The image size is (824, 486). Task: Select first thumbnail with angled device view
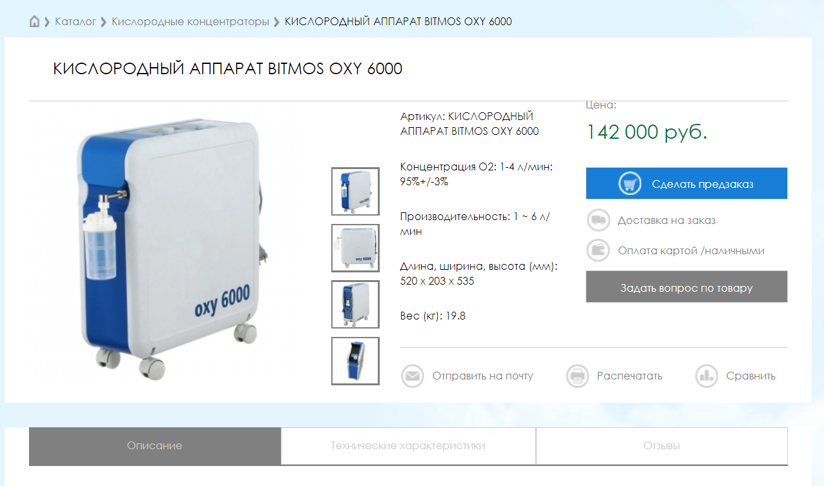click(355, 191)
